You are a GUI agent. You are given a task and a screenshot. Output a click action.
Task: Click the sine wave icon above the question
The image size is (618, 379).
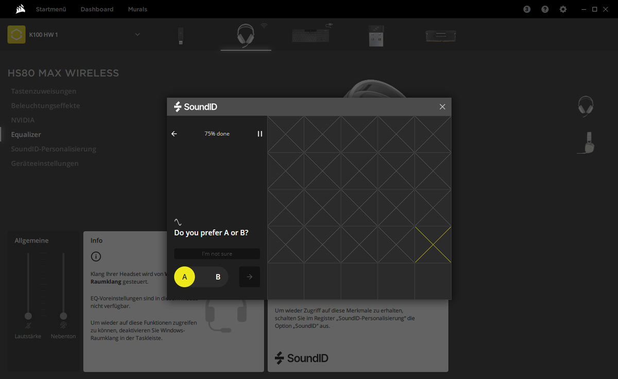coord(178,222)
